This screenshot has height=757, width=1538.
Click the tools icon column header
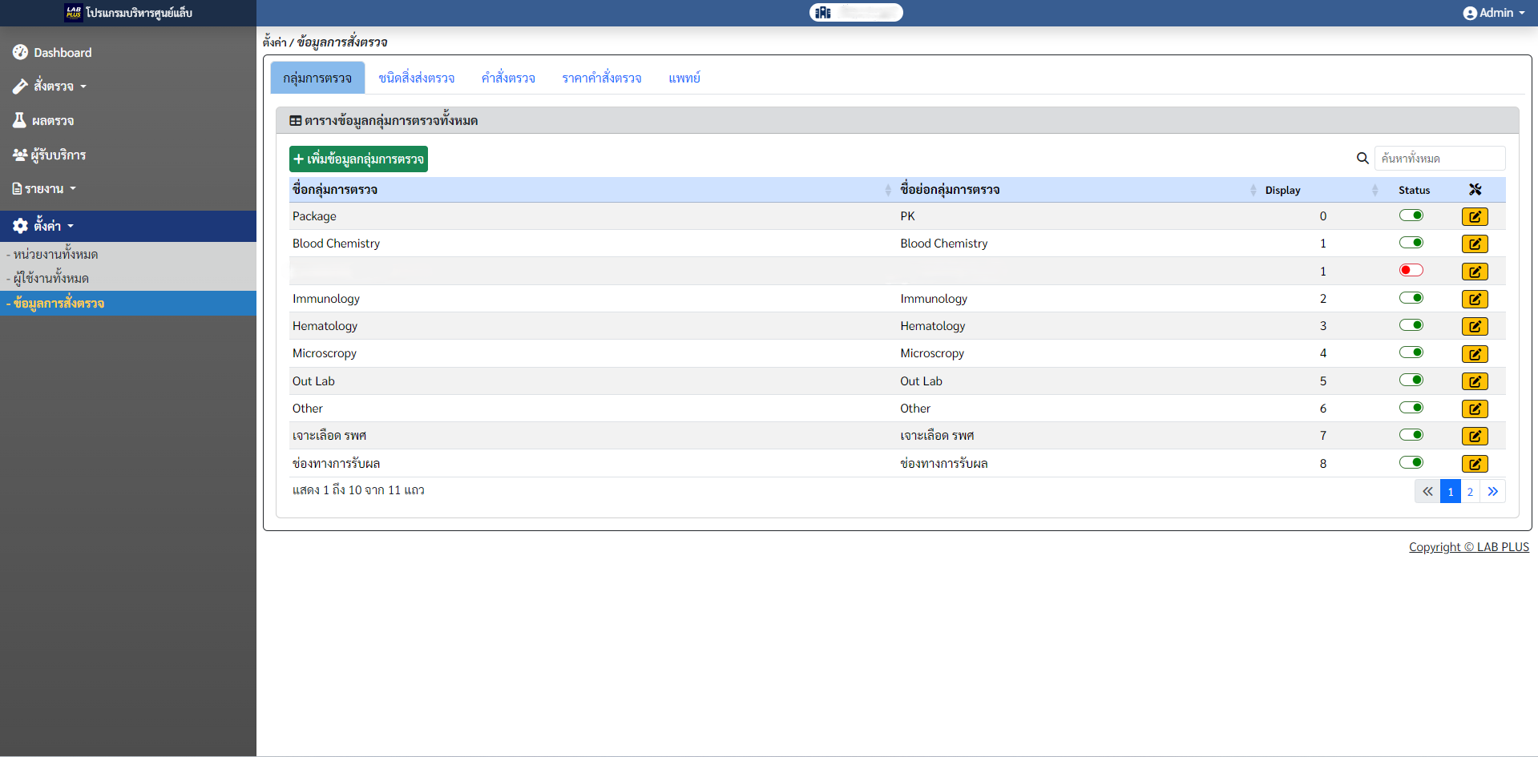[1475, 190]
